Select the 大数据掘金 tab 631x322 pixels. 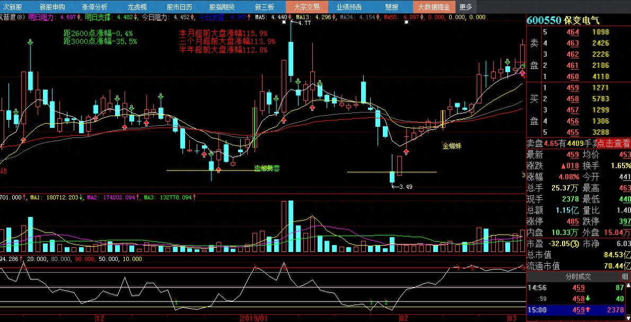pos(434,7)
